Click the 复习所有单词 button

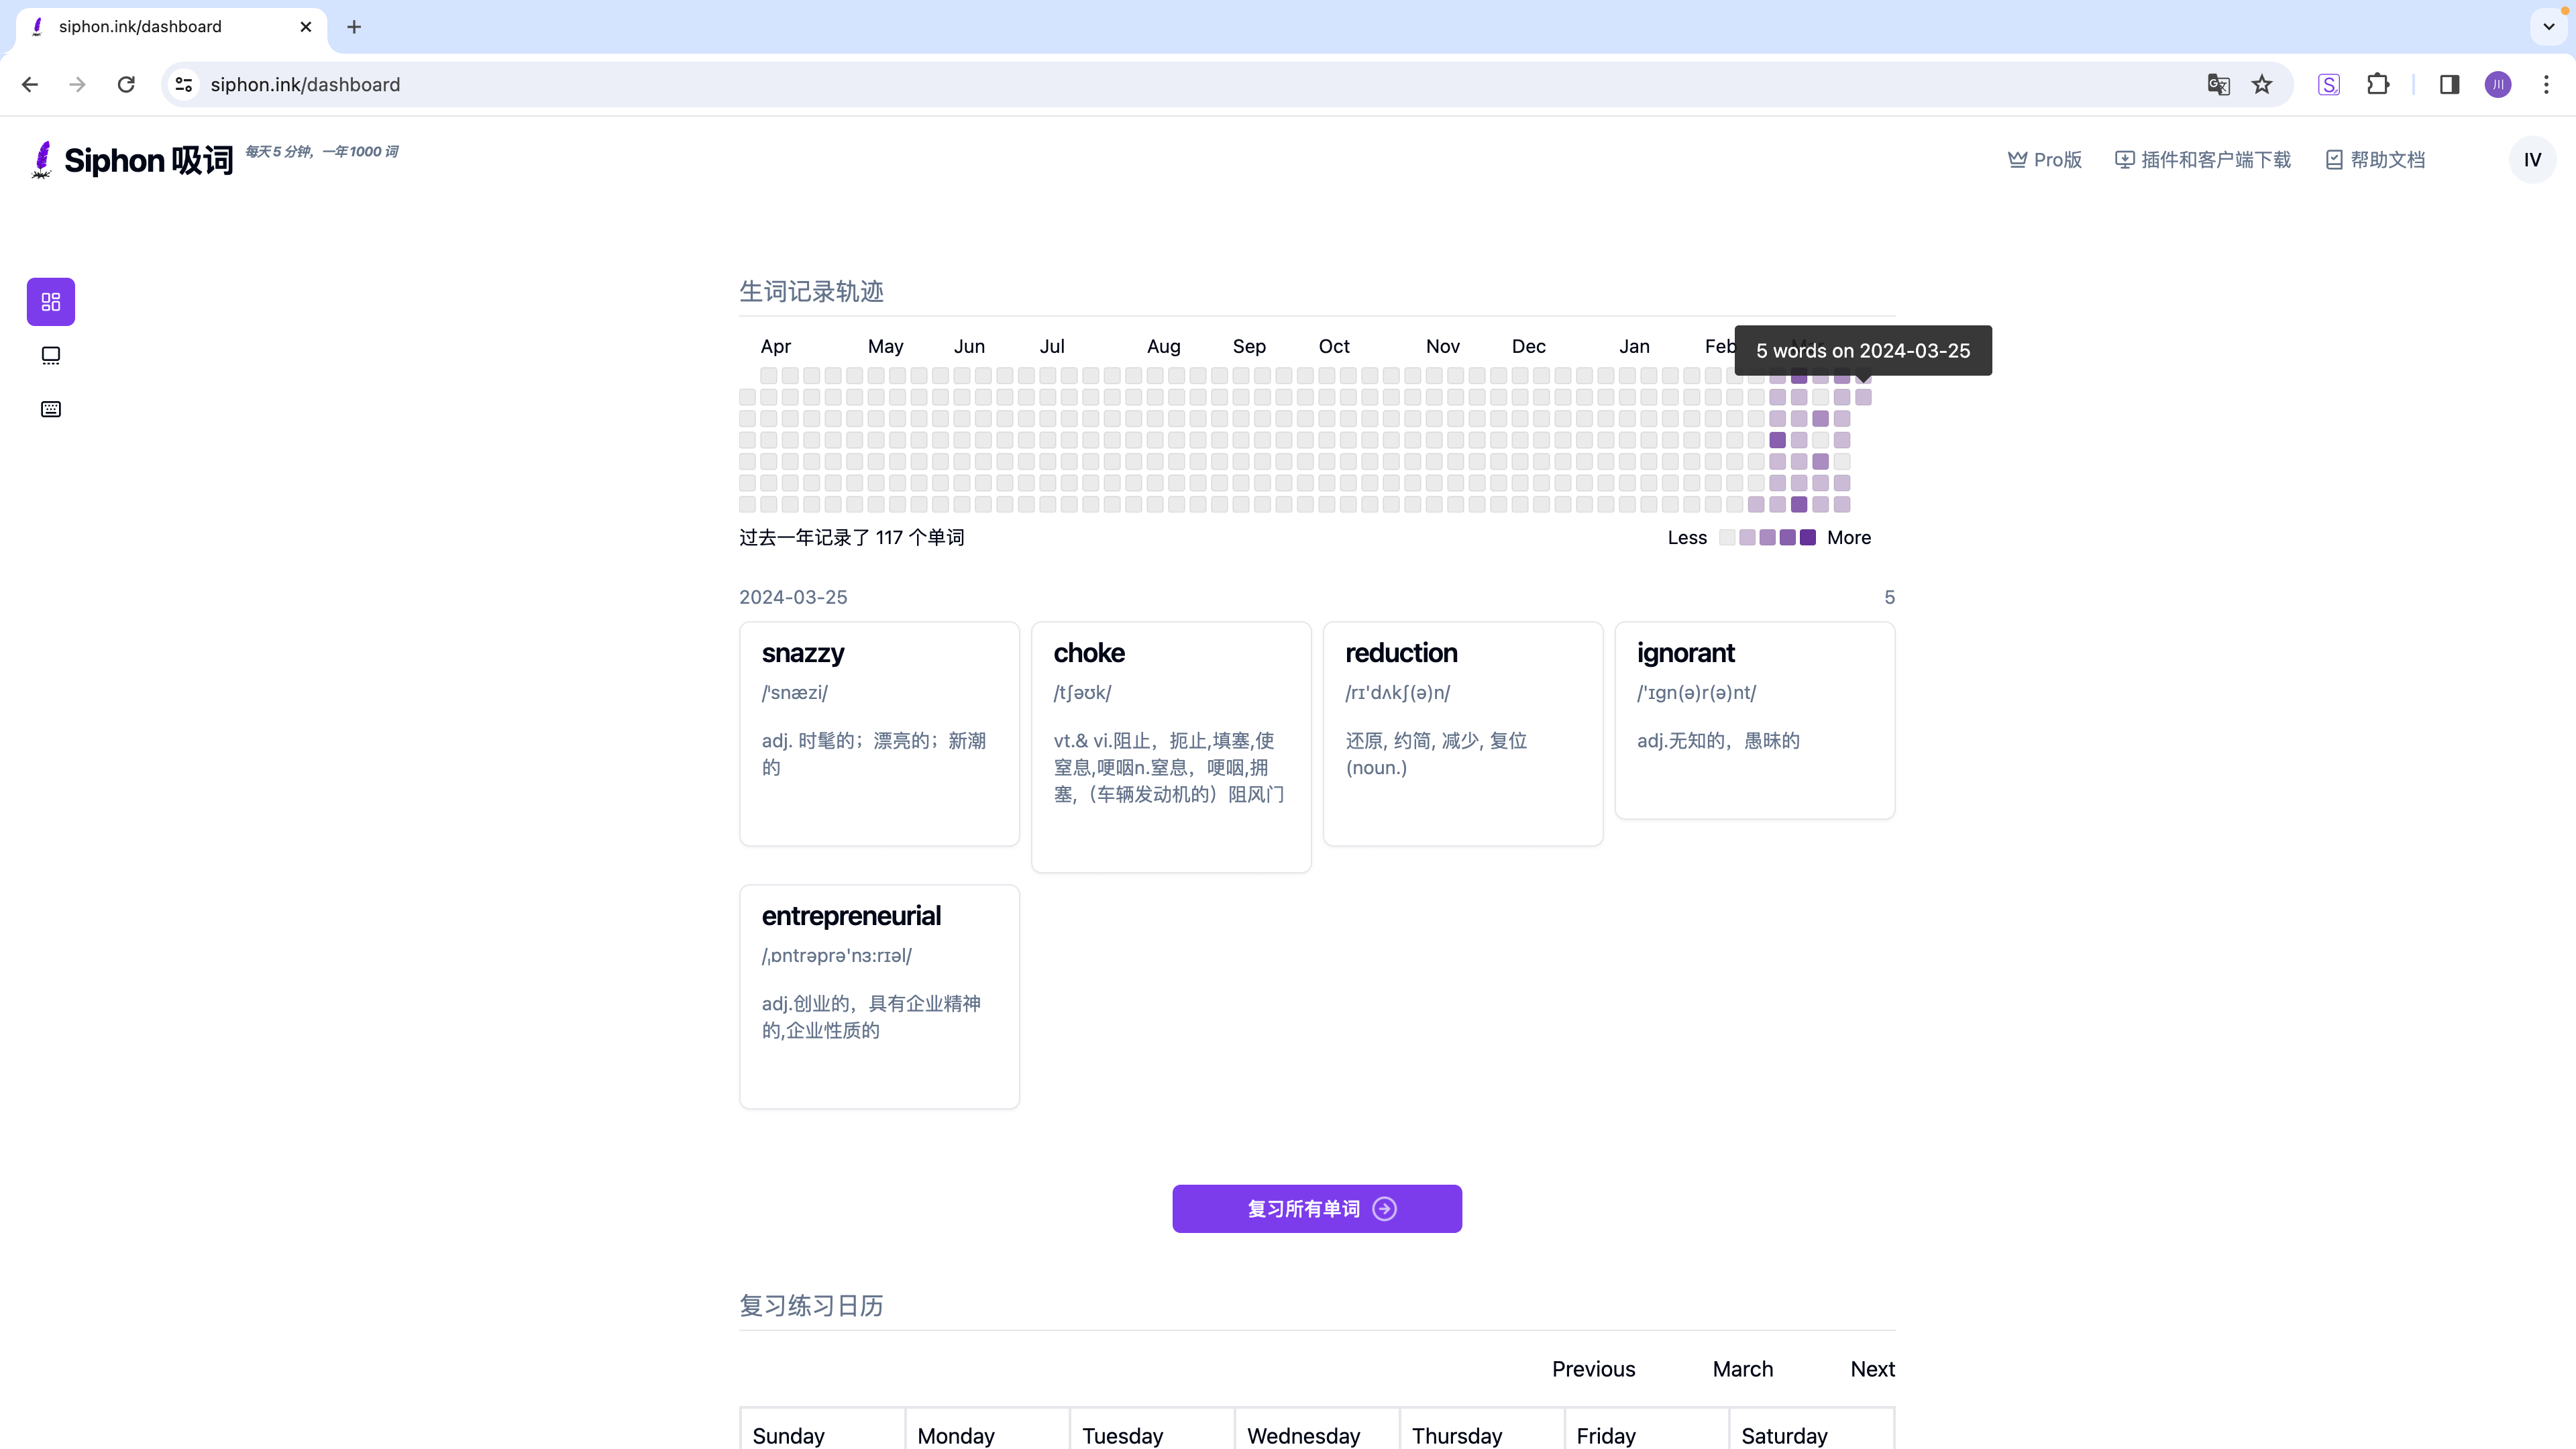click(x=1317, y=1208)
